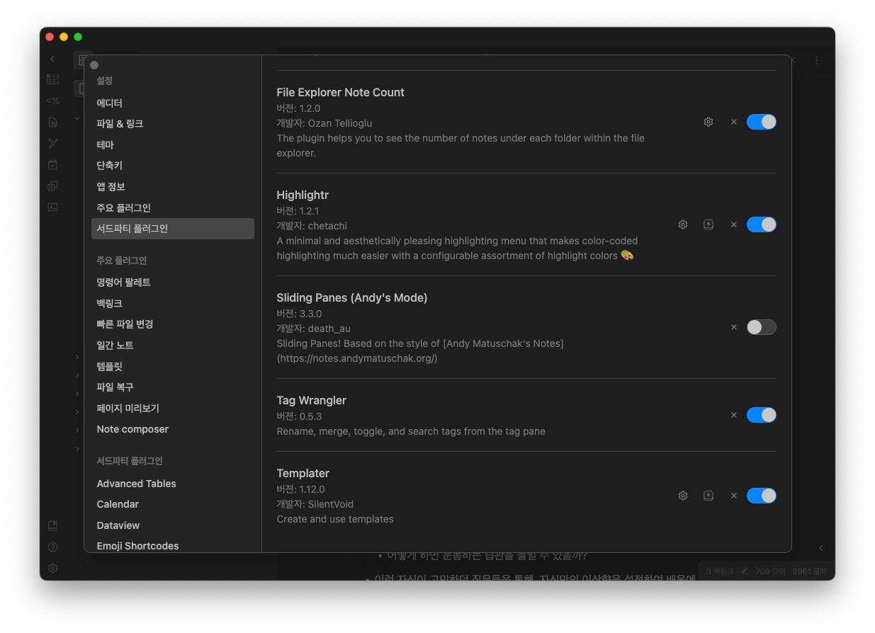This screenshot has width=875, height=633.
Task: Click the 2961 글자 character count
Action: click(x=811, y=571)
